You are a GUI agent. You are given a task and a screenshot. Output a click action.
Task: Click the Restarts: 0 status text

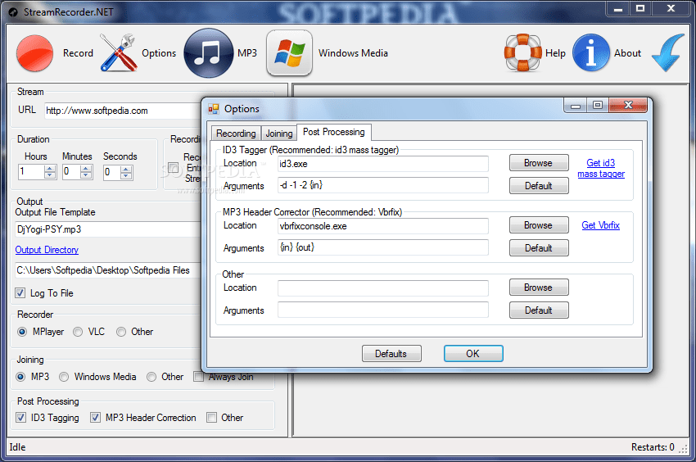(x=653, y=447)
